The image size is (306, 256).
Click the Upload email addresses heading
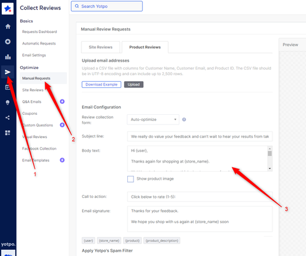[105, 60]
